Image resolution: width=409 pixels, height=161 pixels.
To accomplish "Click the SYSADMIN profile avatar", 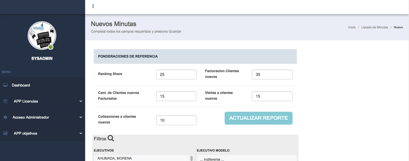I will coord(42,36).
